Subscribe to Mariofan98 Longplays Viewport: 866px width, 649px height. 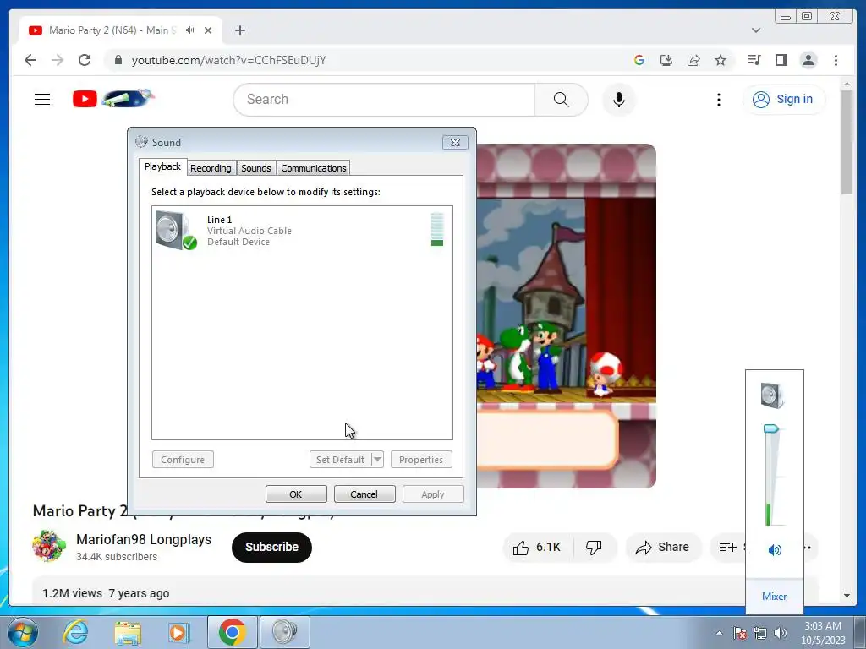271,547
